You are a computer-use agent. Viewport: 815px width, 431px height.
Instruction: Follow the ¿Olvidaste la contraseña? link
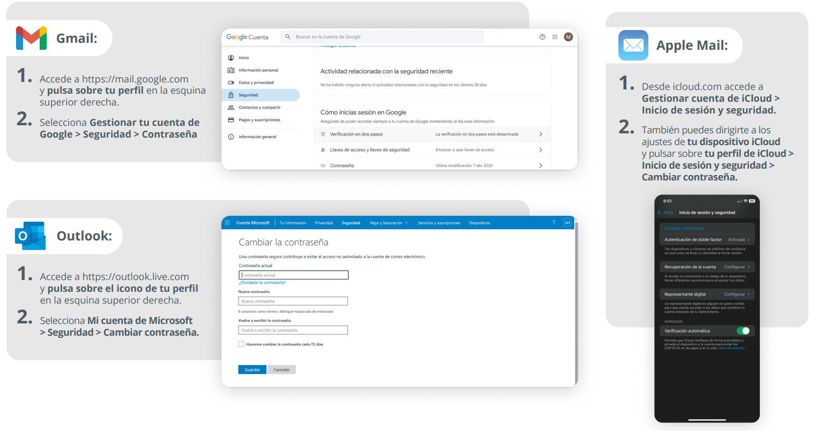[x=263, y=282]
